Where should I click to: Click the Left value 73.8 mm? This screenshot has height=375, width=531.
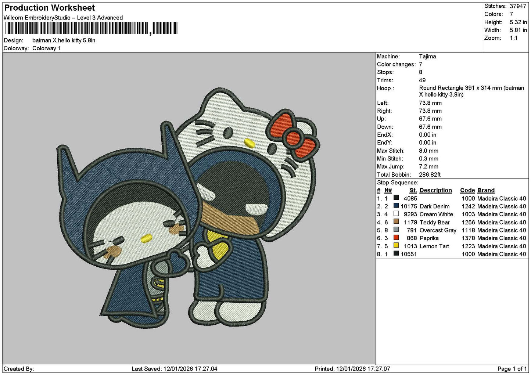pyautogui.click(x=430, y=103)
